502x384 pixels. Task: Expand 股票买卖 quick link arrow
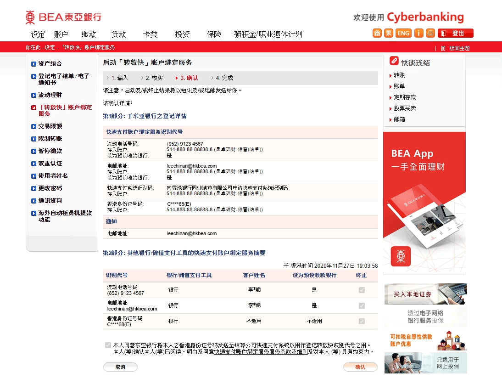(390, 109)
